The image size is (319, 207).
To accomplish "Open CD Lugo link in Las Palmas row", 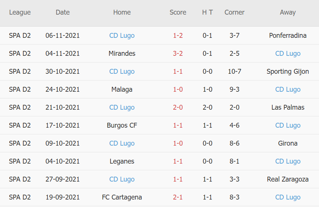I will coord(122,107).
